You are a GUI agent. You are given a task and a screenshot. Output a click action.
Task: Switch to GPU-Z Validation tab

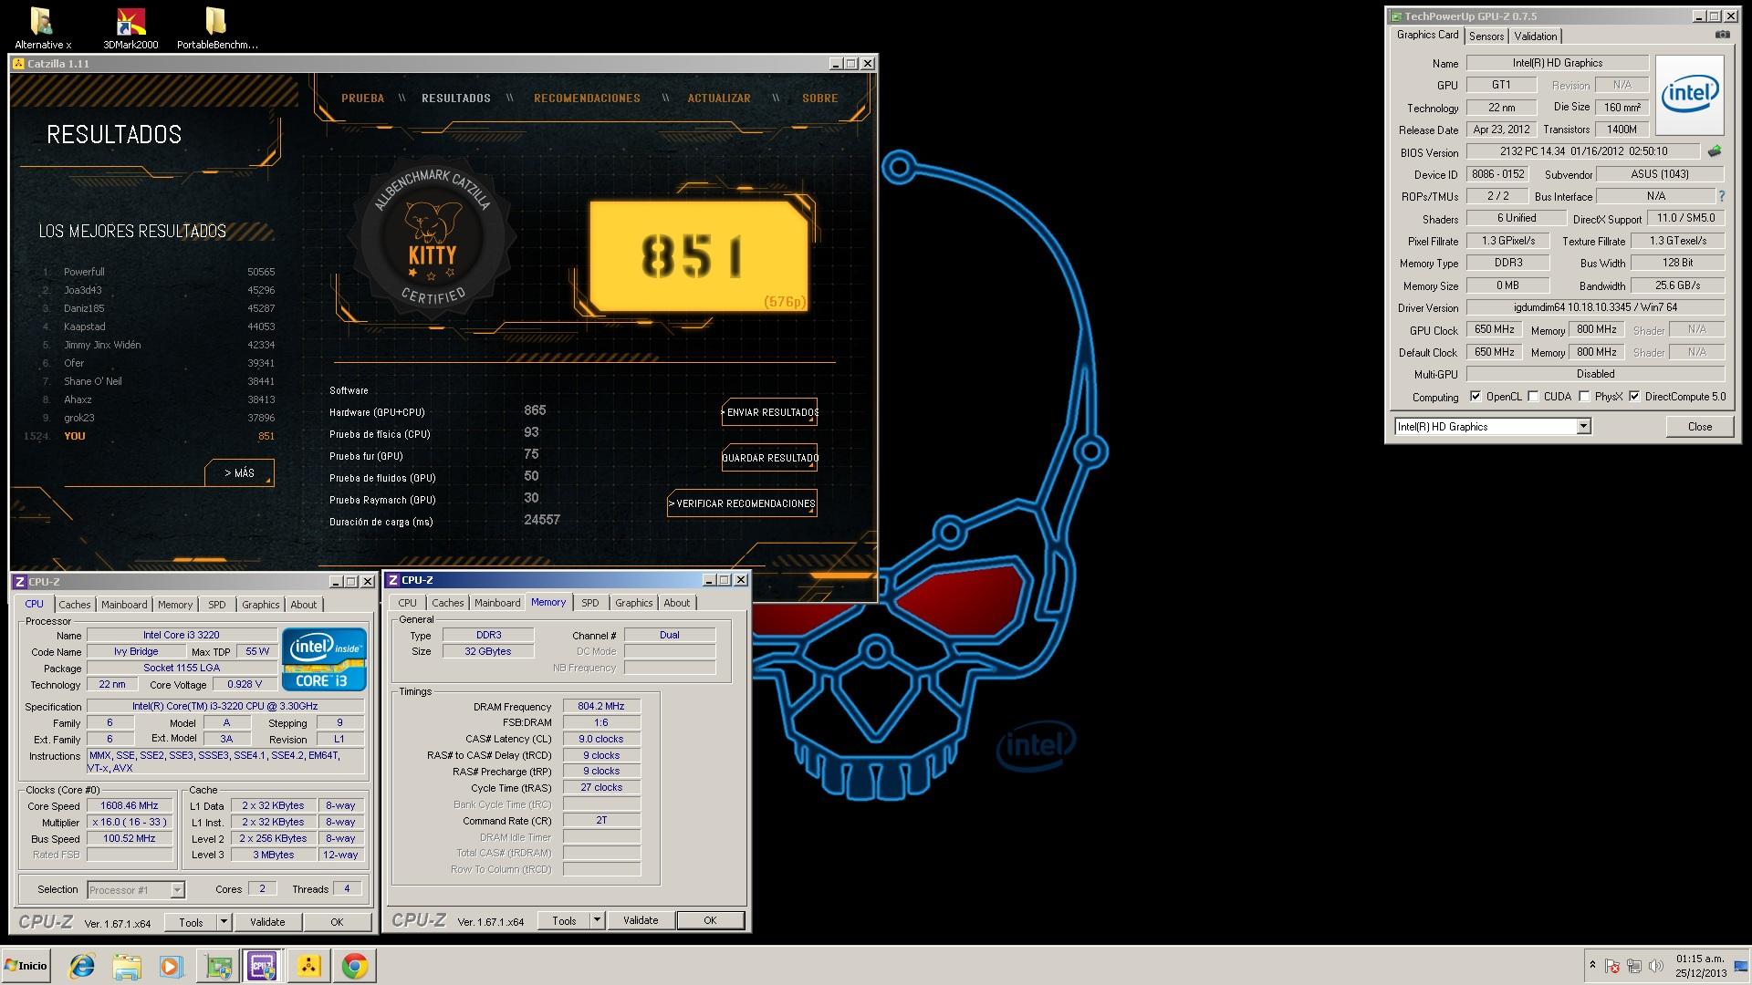(1536, 36)
